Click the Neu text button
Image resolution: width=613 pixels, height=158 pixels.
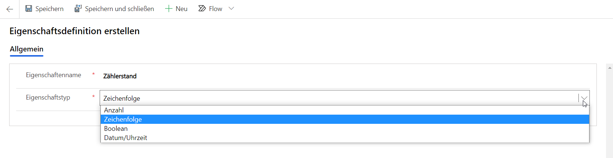[182, 9]
